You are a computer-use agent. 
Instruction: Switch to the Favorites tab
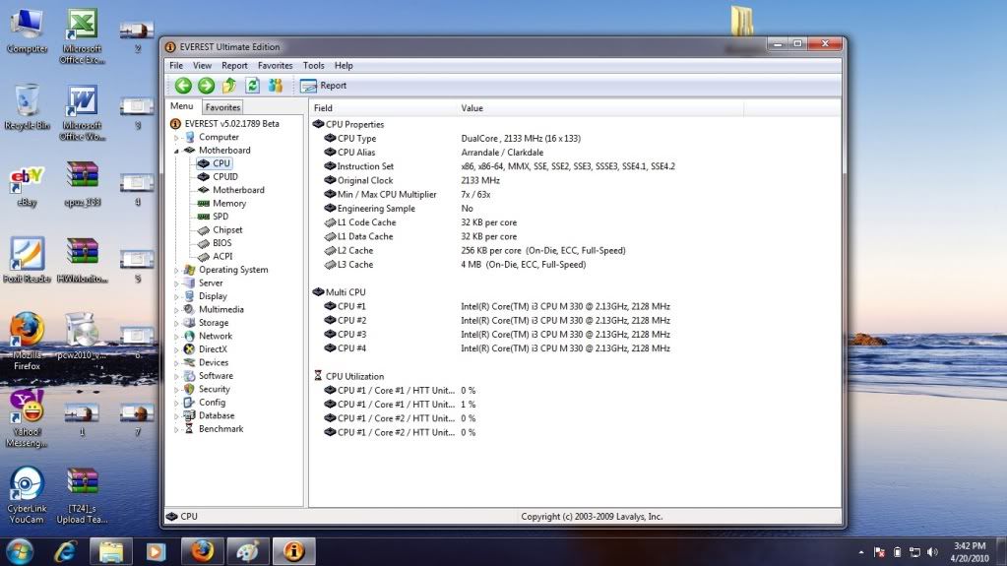pyautogui.click(x=222, y=107)
